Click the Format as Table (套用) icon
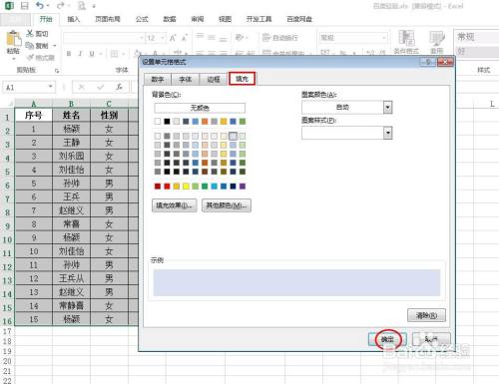Image resolution: width=499 pixels, height=384 pixels. click(437, 42)
